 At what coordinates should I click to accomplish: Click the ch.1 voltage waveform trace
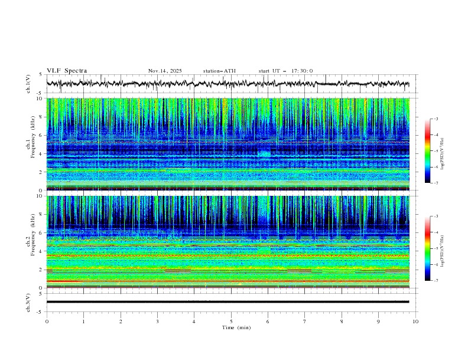pos(227,84)
